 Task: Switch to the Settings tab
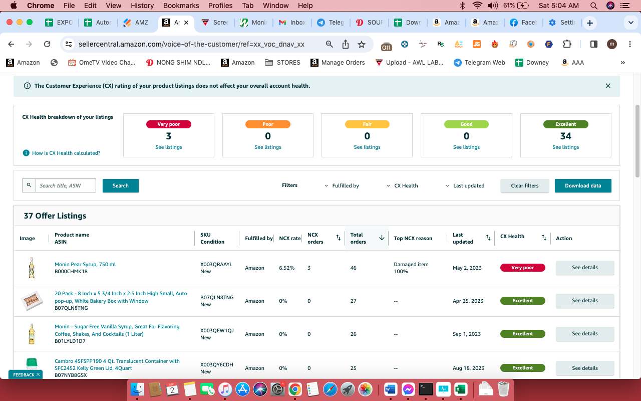562,23
